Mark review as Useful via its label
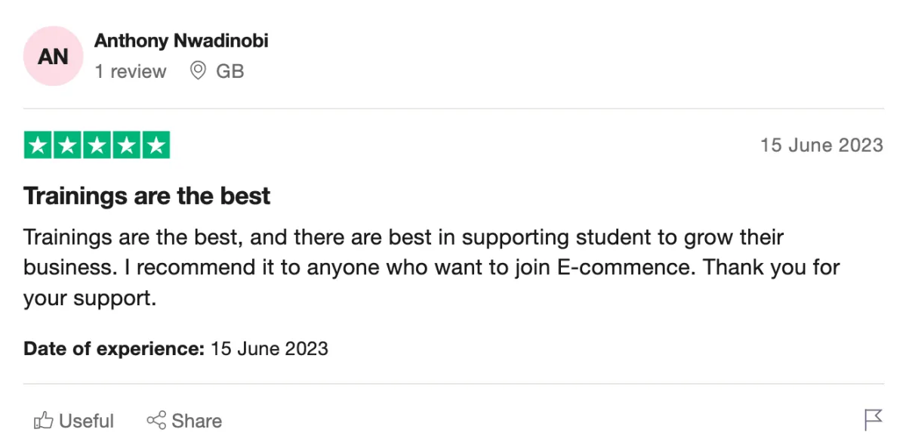 (86, 421)
